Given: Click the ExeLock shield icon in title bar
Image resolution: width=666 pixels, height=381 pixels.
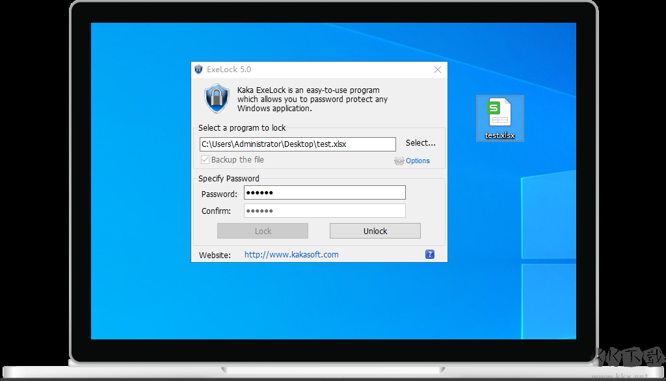Looking at the screenshot, I should coord(198,70).
